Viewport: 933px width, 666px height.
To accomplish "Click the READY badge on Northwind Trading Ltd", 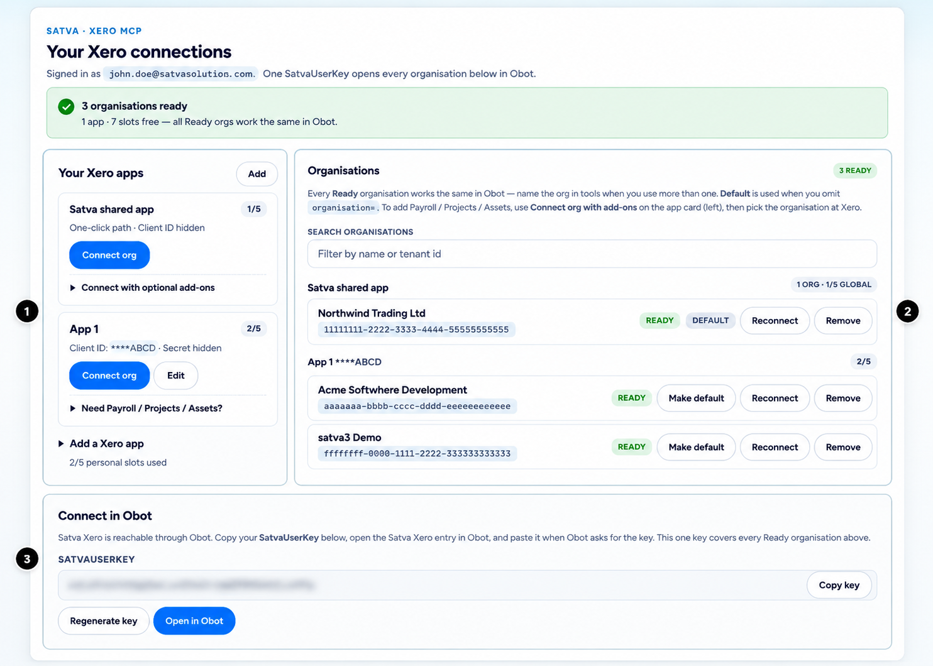I will pos(660,320).
